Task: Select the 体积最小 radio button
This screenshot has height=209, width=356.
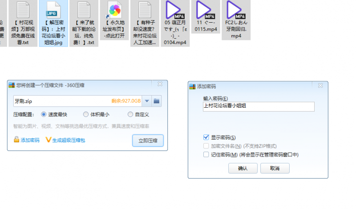Action: point(86,114)
